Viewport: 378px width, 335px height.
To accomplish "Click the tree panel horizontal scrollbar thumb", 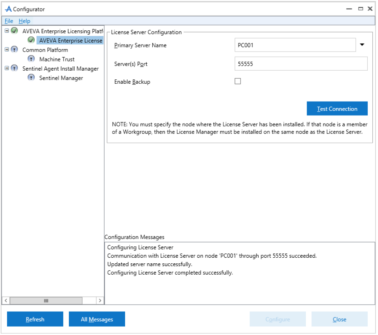I will click(46, 301).
